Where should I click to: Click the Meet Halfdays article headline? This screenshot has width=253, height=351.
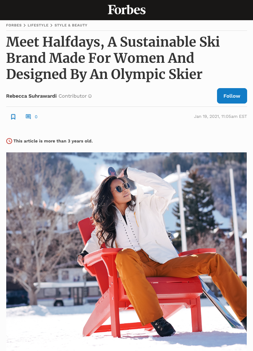coord(113,58)
